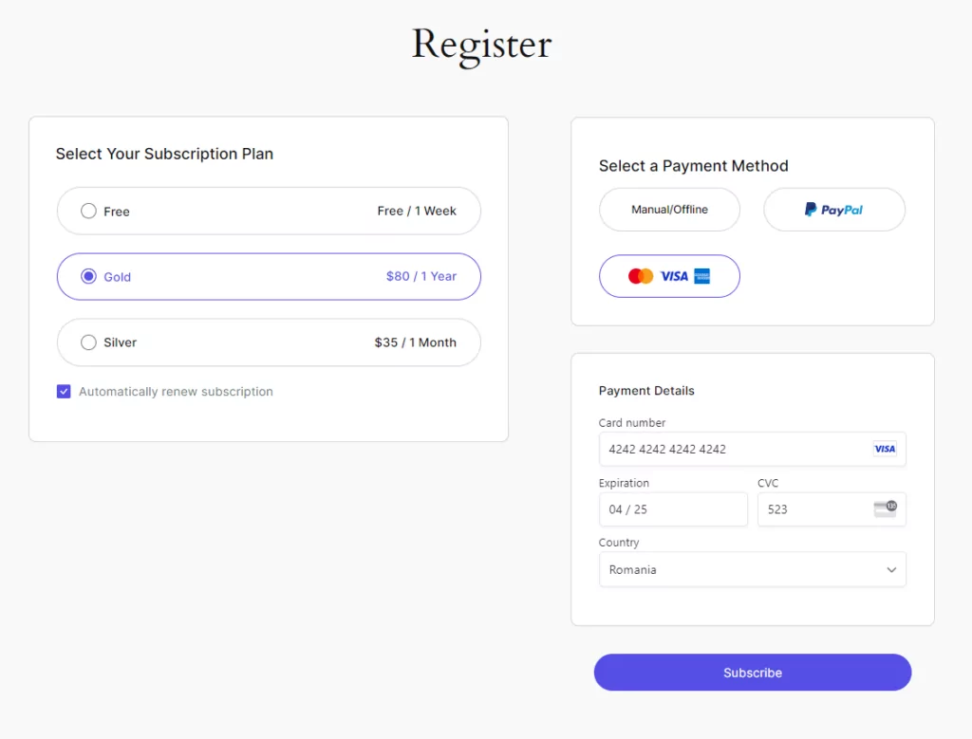The image size is (972, 739).
Task: Click the $35 / 1 Month Silver row
Action: click(x=269, y=342)
